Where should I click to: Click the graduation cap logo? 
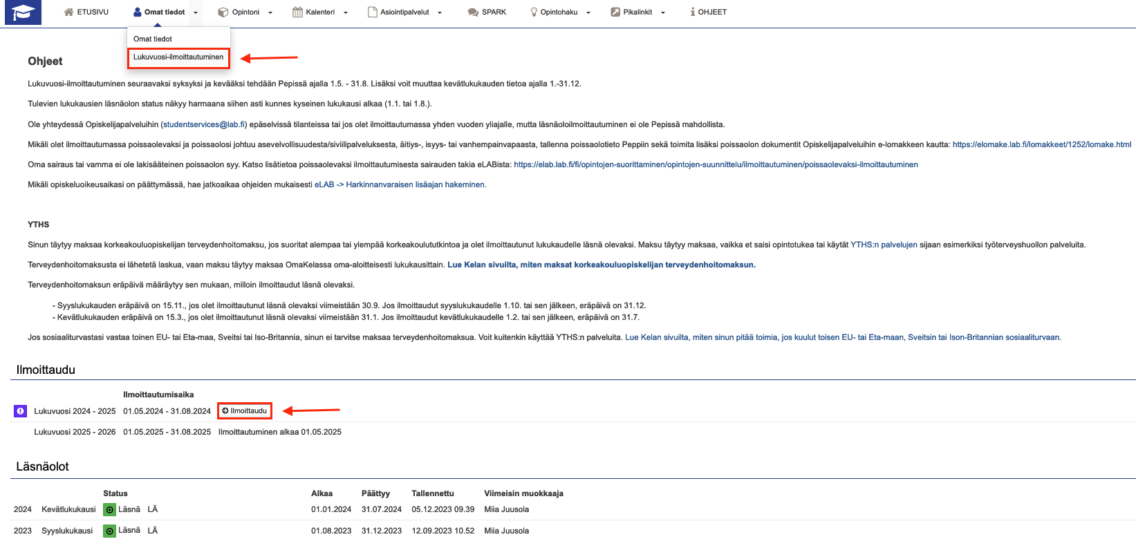click(x=23, y=12)
